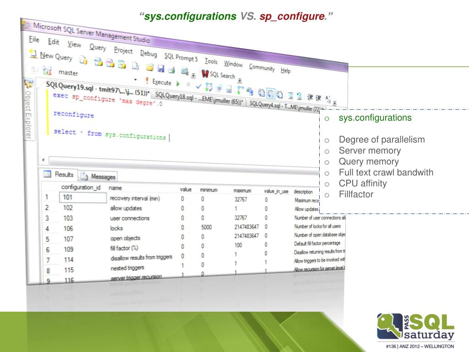
Task: Click the New Query toolbar button
Action: point(51,55)
